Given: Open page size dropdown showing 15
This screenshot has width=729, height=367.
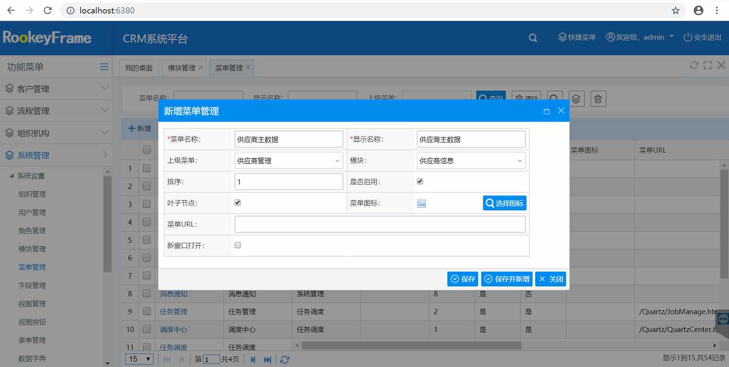Looking at the screenshot, I should point(140,359).
